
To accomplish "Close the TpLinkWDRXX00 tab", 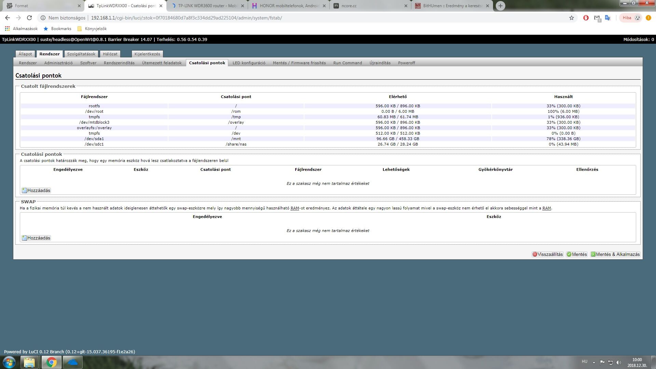I will click(x=161, y=6).
